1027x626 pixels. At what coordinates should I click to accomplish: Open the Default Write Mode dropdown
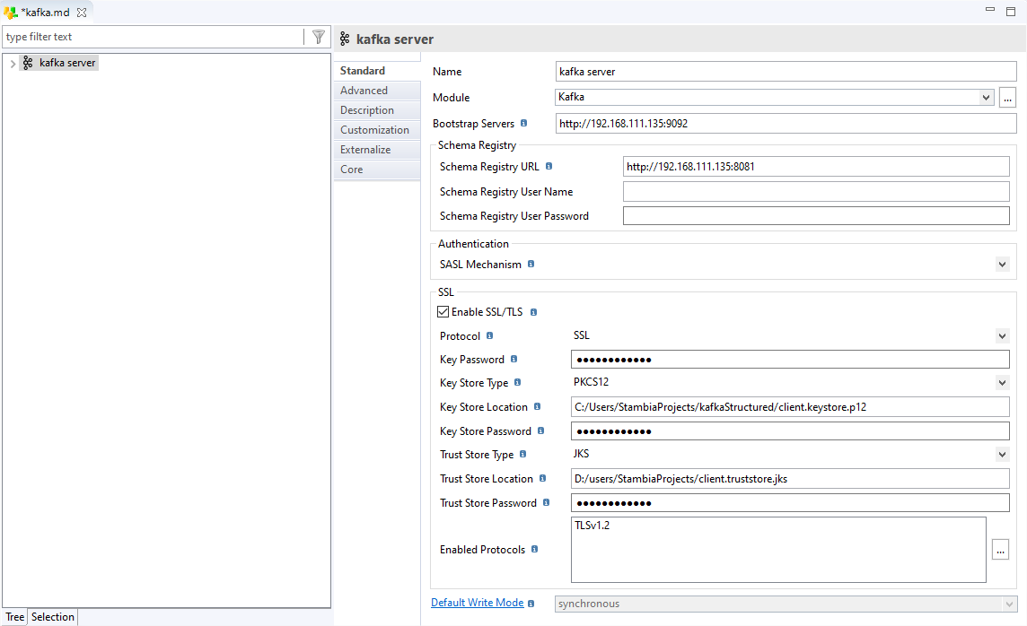[x=1009, y=604]
